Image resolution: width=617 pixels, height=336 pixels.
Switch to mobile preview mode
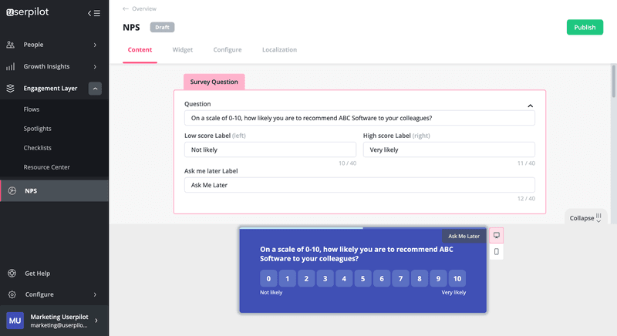(497, 251)
